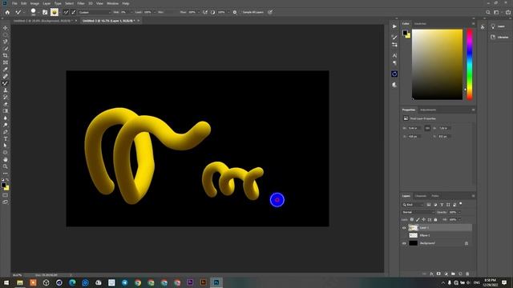Click the delete layer trash icon
The width and height of the screenshot is (513, 288).
pyautogui.click(x=467, y=274)
